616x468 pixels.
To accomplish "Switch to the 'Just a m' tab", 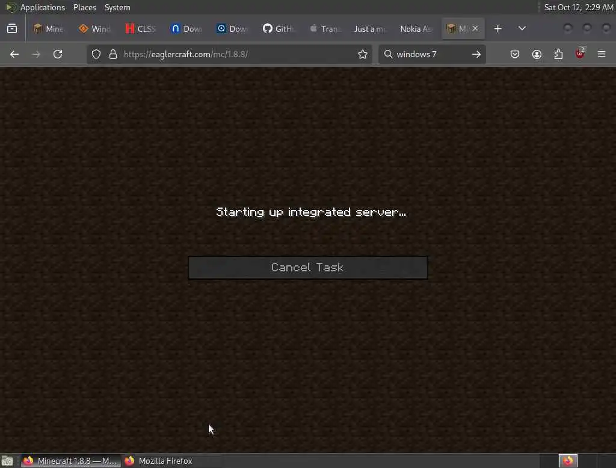I will click(370, 29).
